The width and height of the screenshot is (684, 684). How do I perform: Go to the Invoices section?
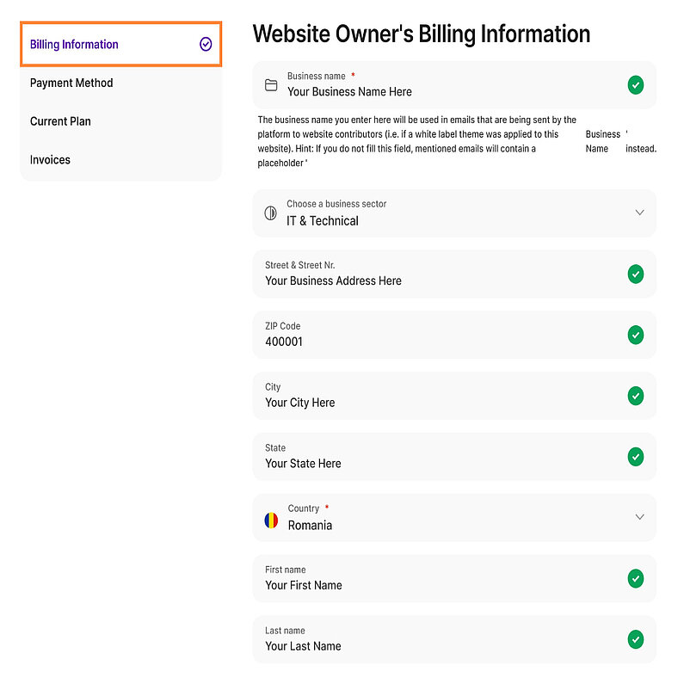(50, 160)
